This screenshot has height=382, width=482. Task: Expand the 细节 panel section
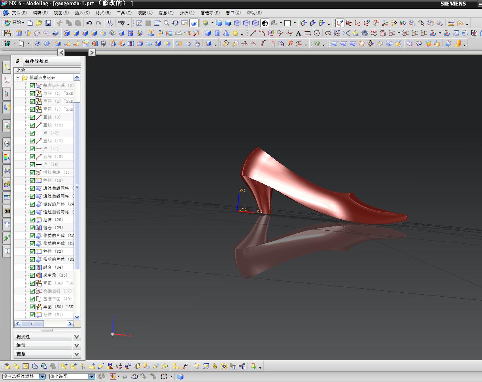point(77,345)
